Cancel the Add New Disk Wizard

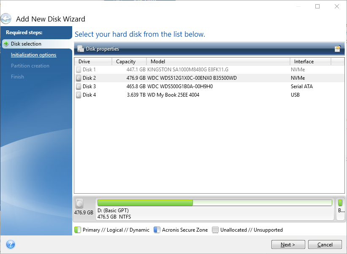pos(325,244)
